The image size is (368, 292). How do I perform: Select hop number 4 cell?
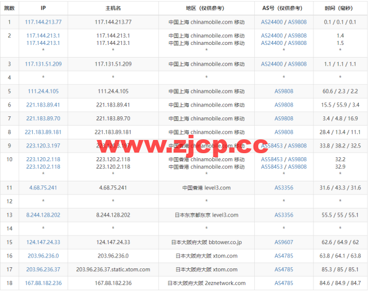point(9,78)
